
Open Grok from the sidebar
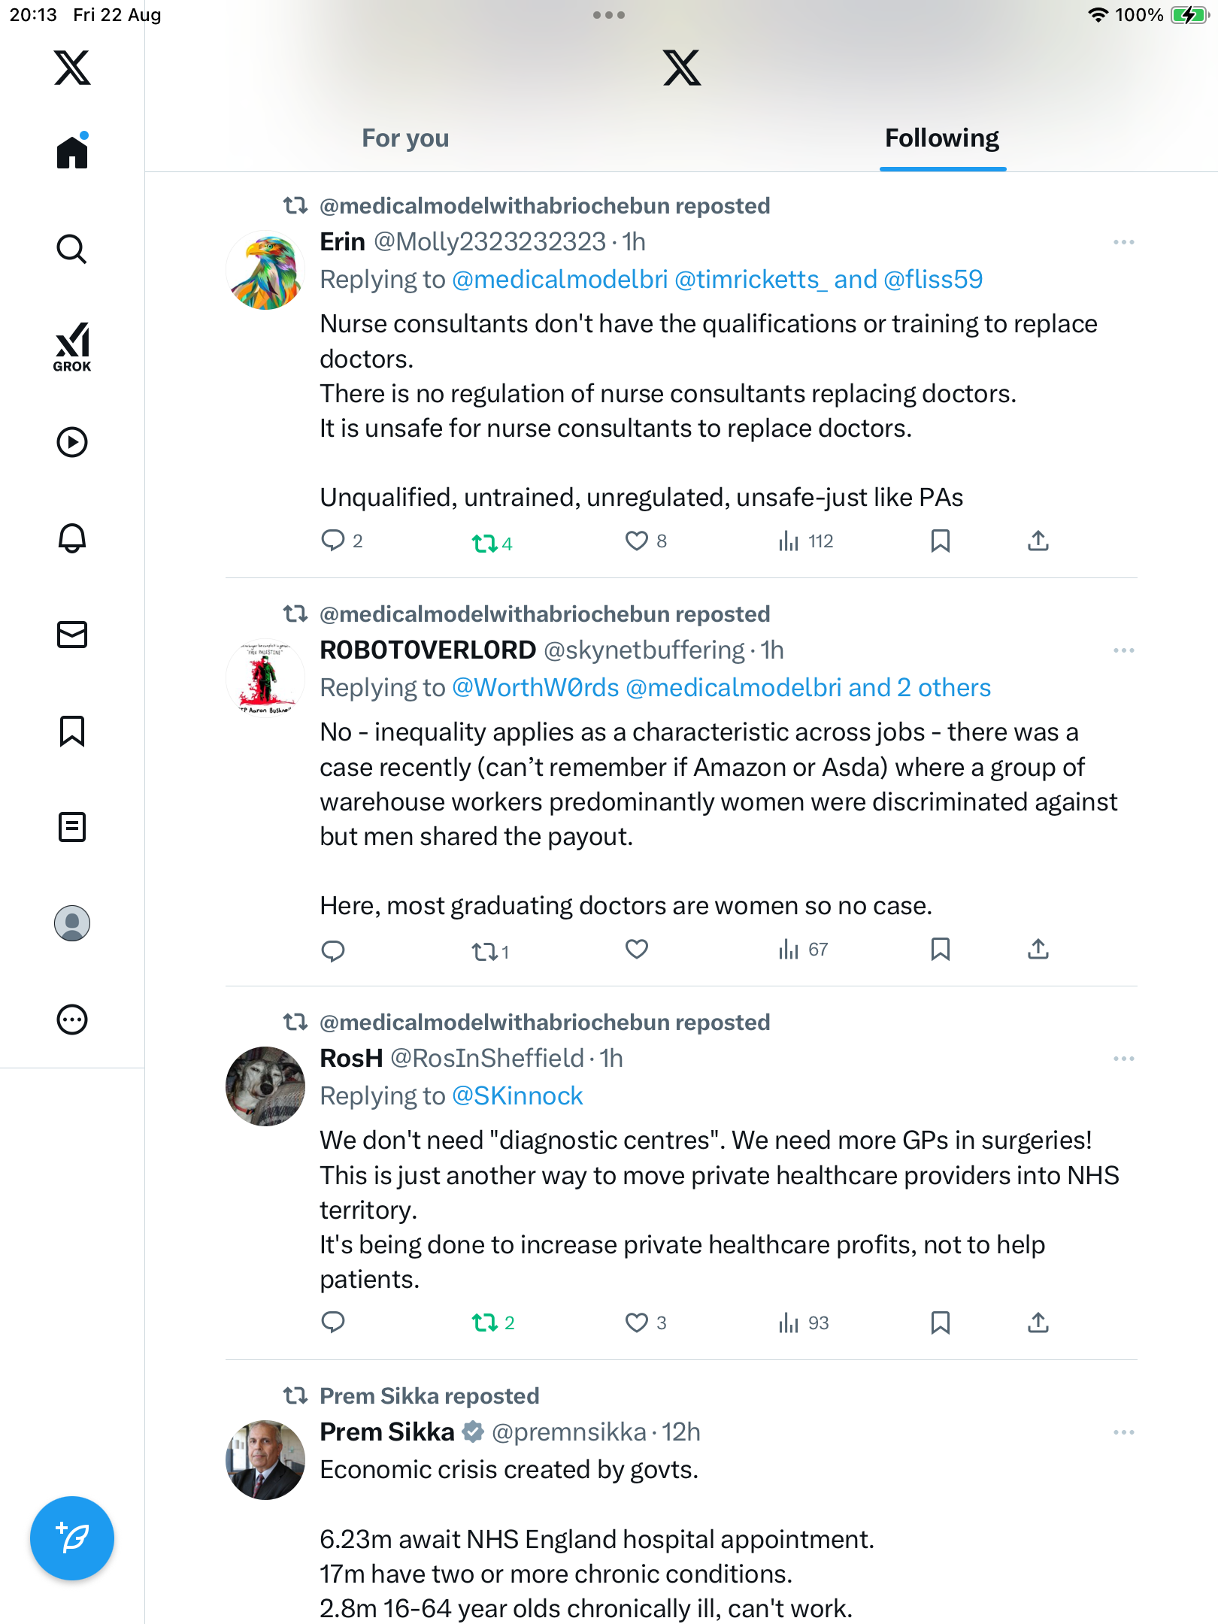(72, 347)
